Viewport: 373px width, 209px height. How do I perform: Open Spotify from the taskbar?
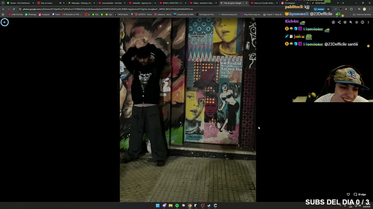[177, 206]
